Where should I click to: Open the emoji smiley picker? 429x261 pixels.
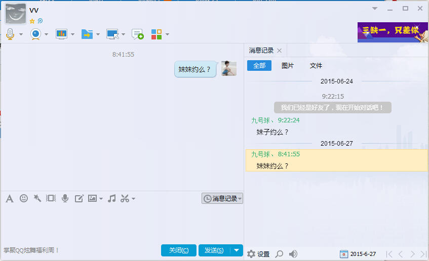(24, 198)
